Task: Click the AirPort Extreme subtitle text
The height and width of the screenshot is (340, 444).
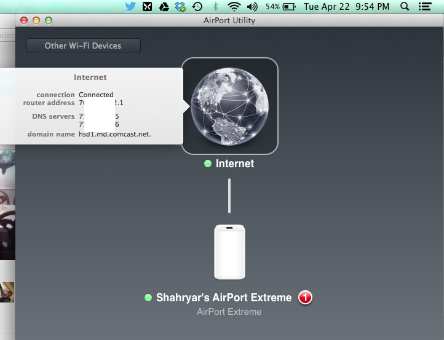Action: pos(229,312)
